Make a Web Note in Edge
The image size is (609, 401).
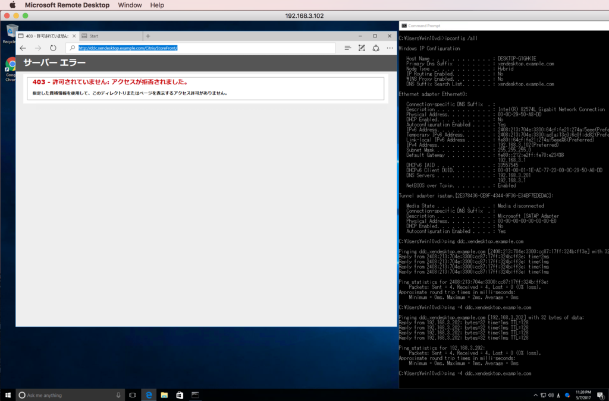click(x=362, y=48)
